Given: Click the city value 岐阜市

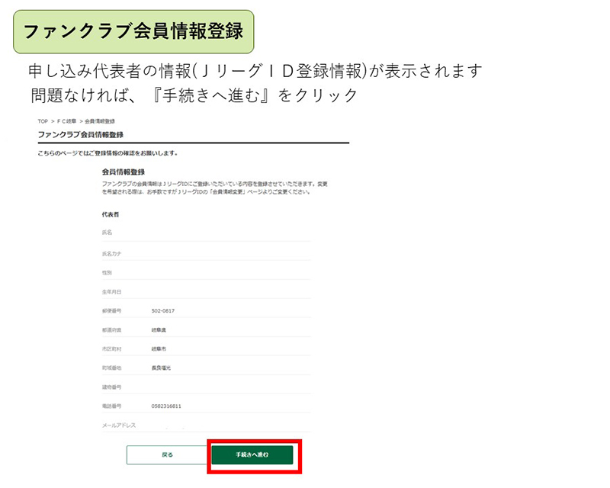Looking at the screenshot, I should 160,348.
